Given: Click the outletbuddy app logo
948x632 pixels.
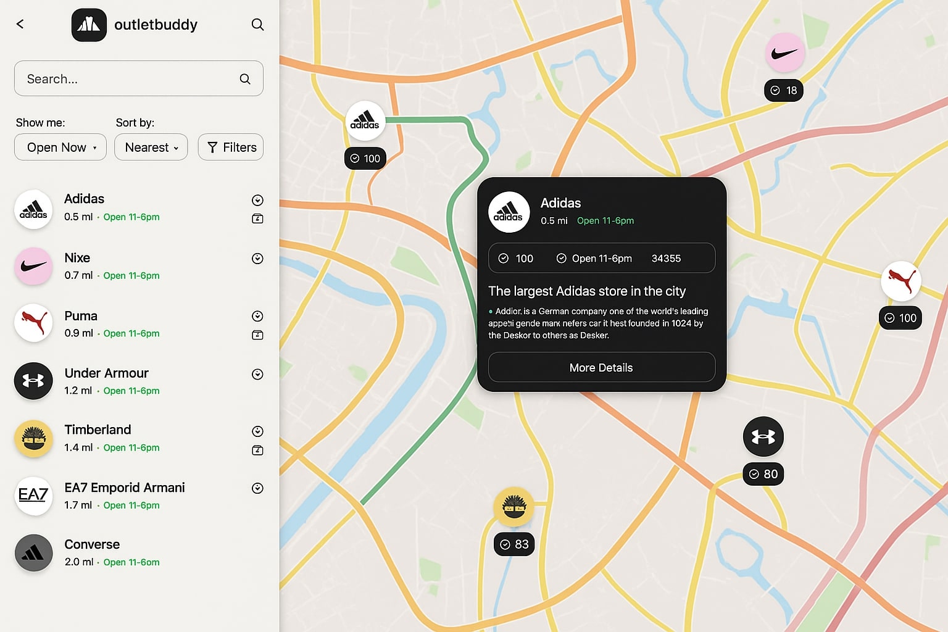Looking at the screenshot, I should coord(89,25).
